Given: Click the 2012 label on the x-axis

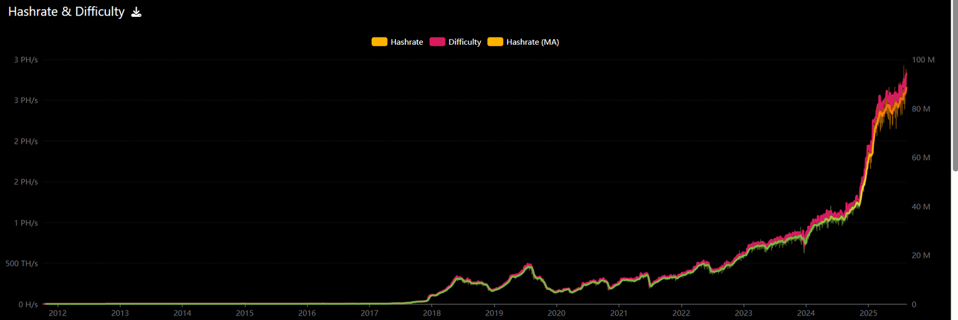Looking at the screenshot, I should pos(57,313).
